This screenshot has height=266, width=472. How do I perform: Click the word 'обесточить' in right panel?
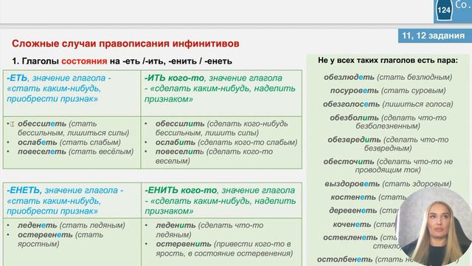point(349,162)
